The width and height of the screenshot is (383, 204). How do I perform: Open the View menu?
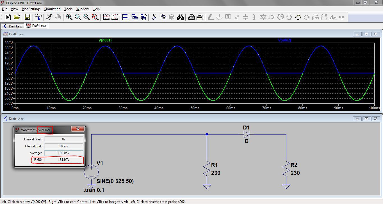coord(14,9)
